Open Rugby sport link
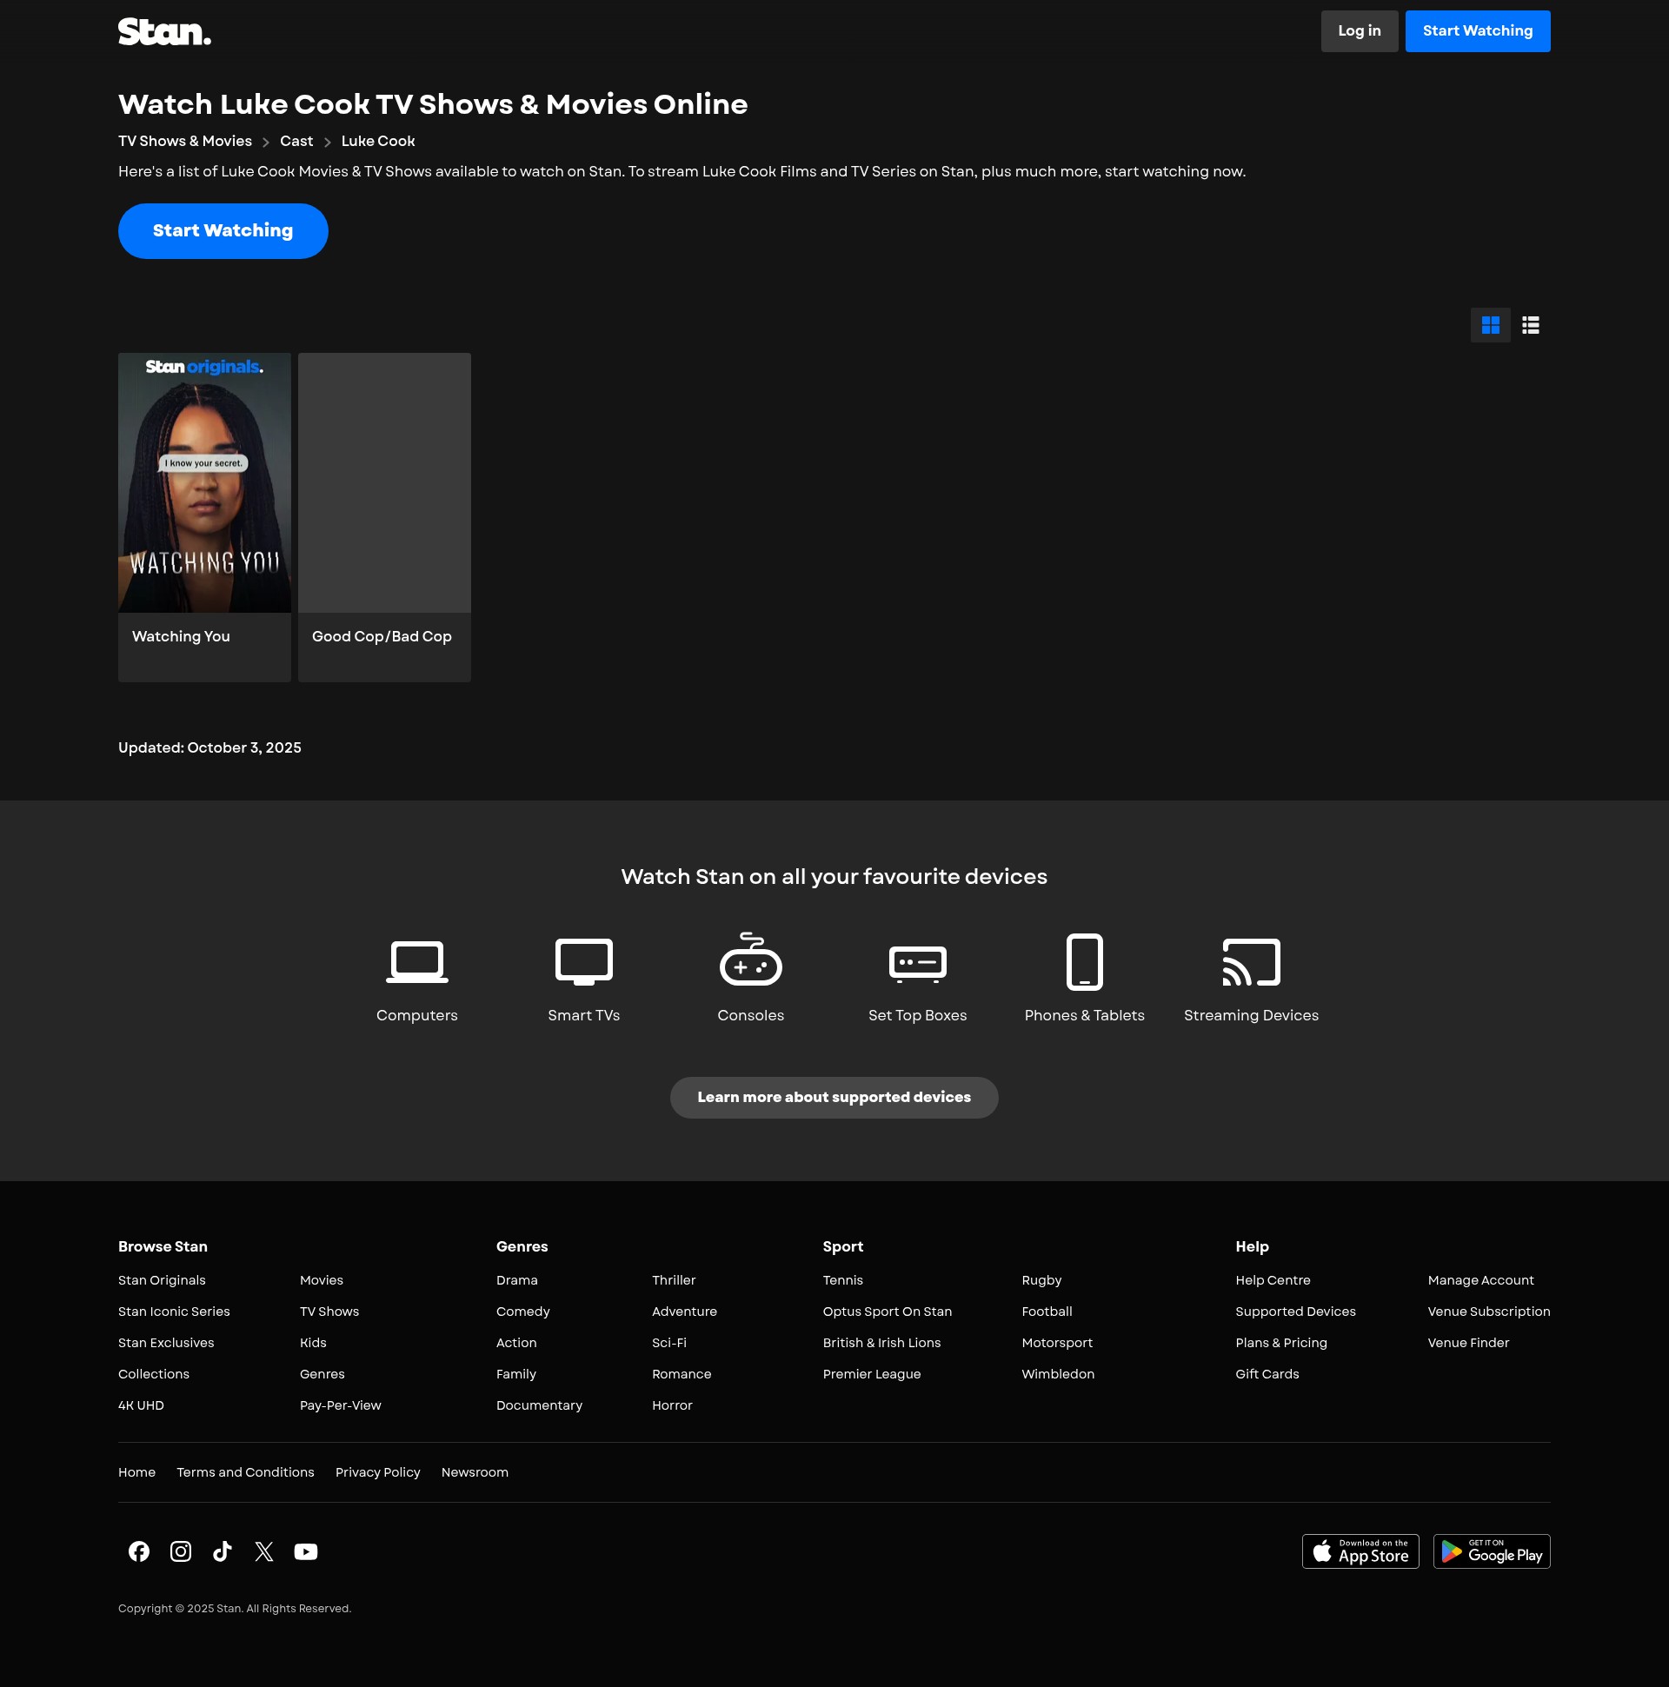The height and width of the screenshot is (1687, 1669). [x=1042, y=1280]
